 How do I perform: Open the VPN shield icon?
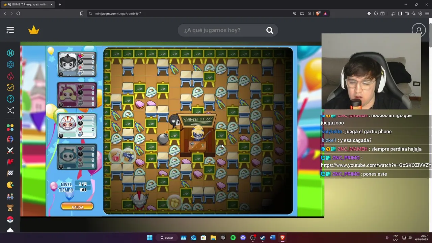click(420, 13)
